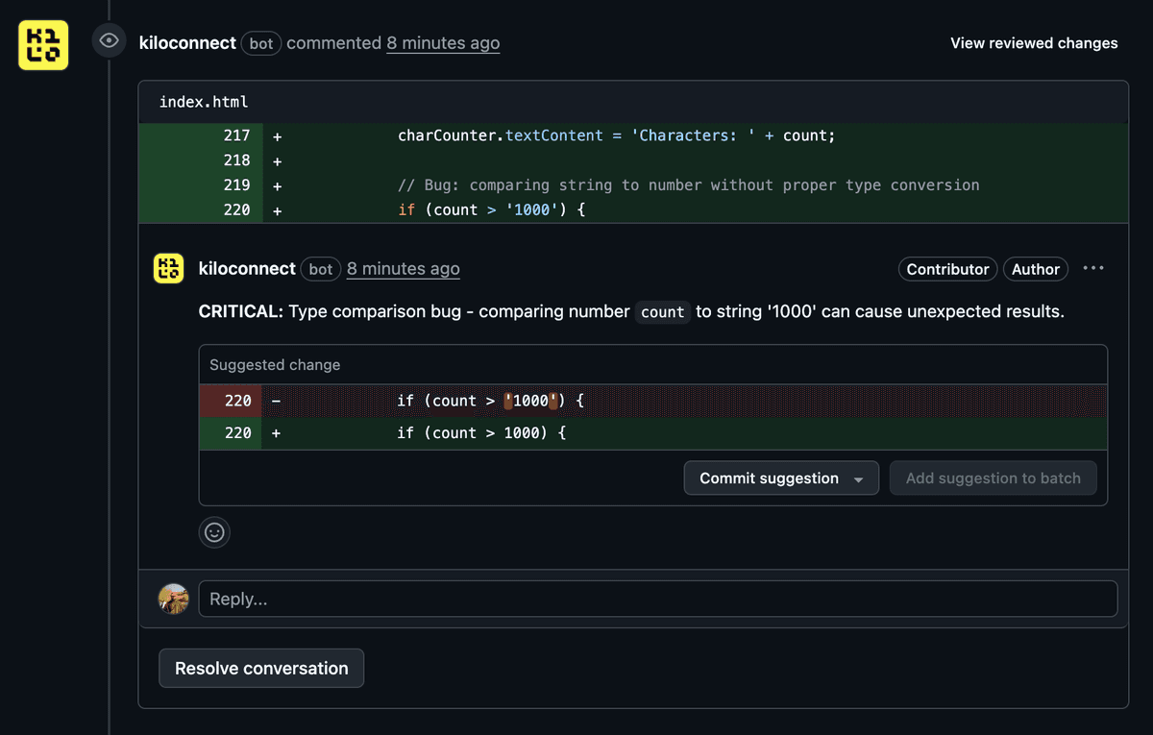
Task: Open kiloconnect avatar in comment thread
Action: (169, 269)
